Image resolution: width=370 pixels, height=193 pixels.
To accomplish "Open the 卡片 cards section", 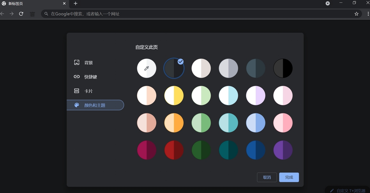I will 88,91.
